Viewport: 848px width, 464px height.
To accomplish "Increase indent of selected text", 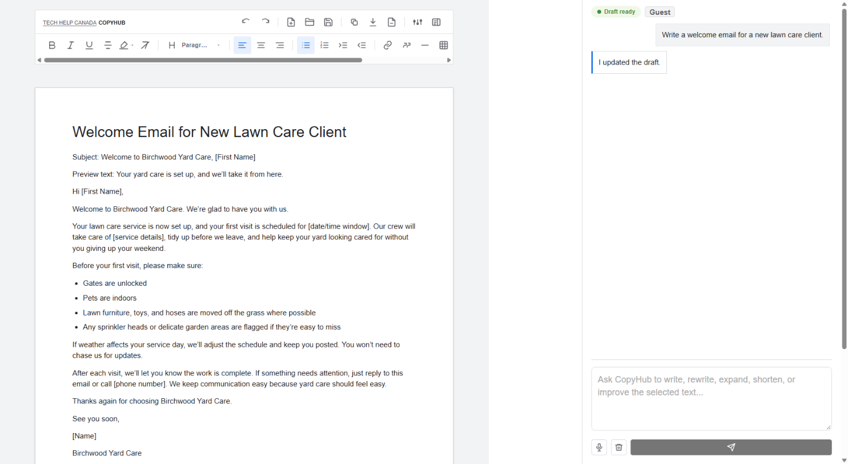I will (x=343, y=45).
